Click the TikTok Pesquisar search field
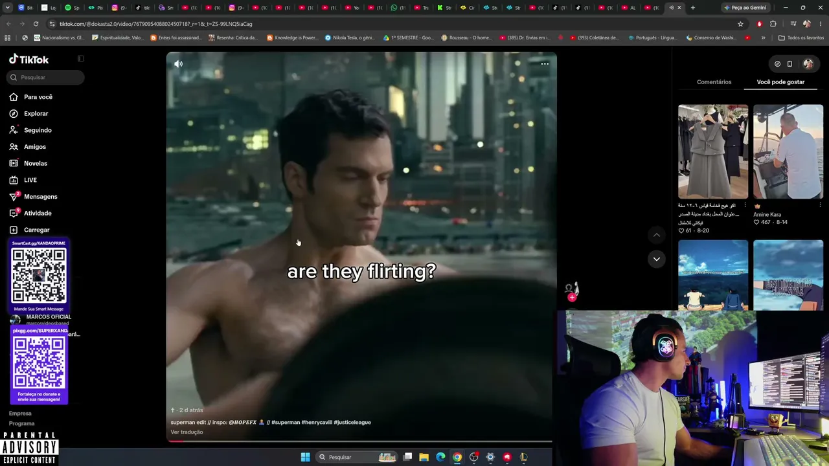This screenshot has width=829, height=466. [45, 78]
